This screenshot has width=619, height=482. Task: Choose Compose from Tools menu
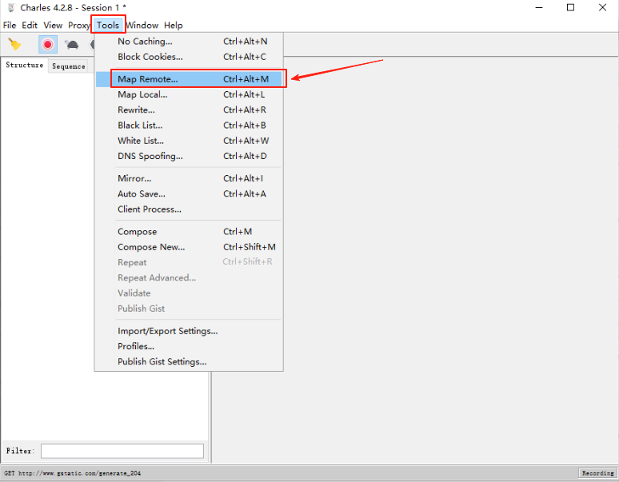pos(189,232)
